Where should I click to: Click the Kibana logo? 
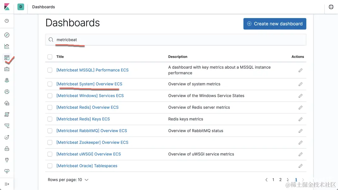click(x=7, y=7)
